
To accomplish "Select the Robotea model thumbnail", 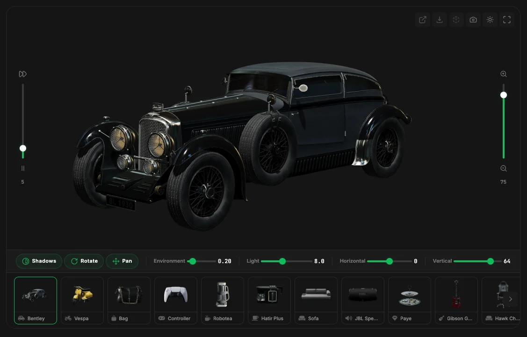I will [x=223, y=301].
